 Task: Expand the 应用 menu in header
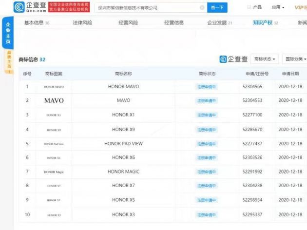click(x=278, y=7)
